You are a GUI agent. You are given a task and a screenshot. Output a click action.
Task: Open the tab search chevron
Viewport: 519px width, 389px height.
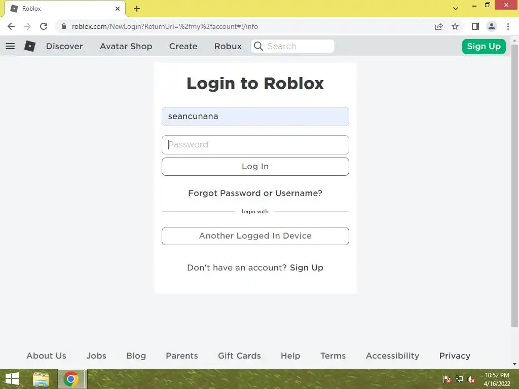pos(456,9)
